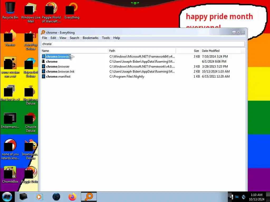Sort results by Name column header

[74, 51]
